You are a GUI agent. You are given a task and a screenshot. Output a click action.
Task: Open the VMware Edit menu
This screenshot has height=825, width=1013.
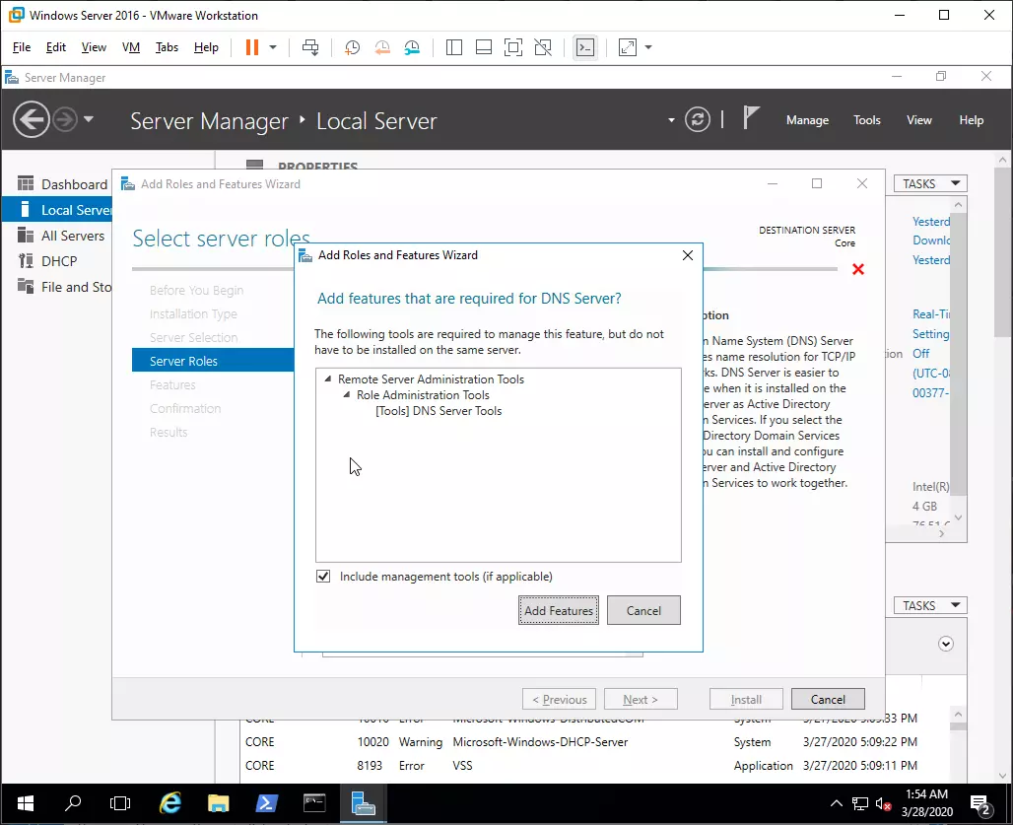click(55, 47)
